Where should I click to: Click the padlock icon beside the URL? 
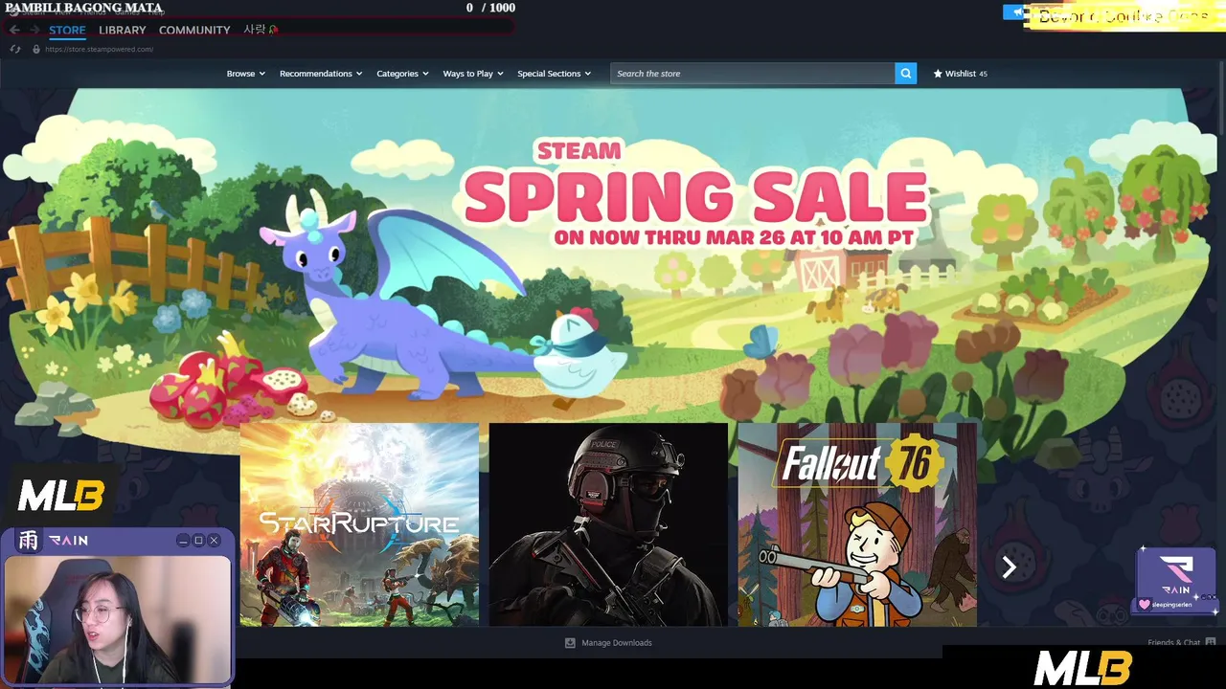click(36, 49)
